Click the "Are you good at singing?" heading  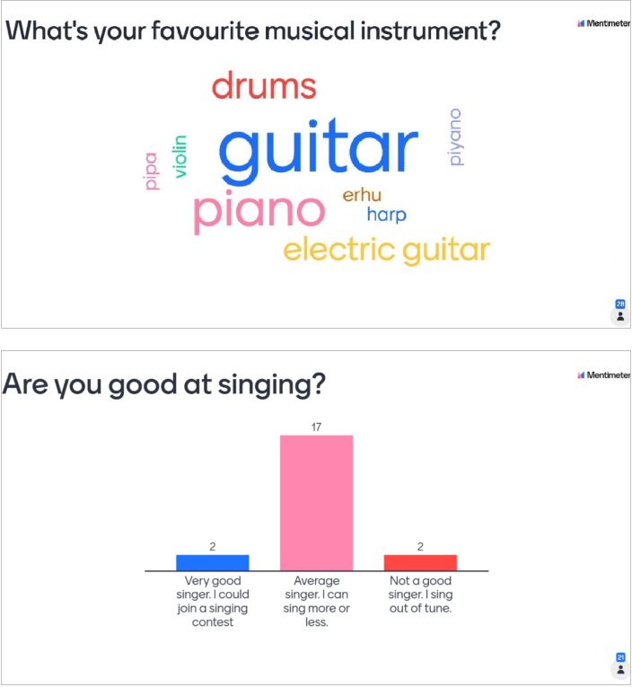coord(163,385)
